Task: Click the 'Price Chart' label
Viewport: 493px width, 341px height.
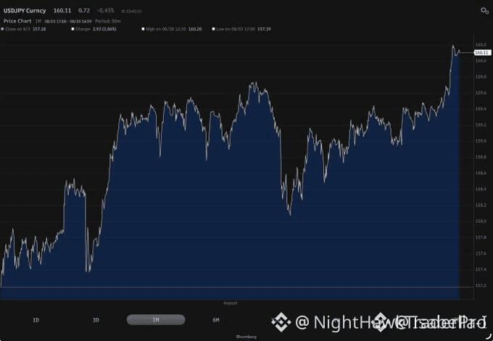Action: (x=17, y=21)
